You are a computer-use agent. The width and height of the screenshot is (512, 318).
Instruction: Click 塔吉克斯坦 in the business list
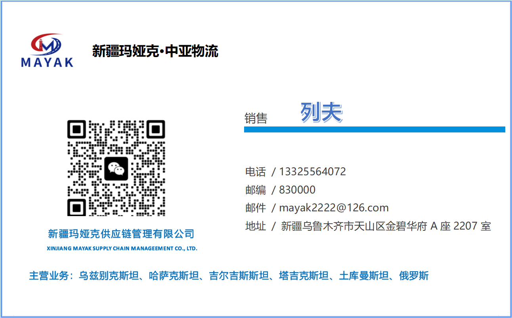[304, 276]
